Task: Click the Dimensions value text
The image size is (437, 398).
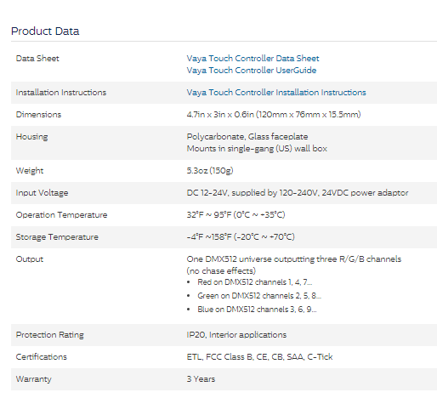Action: pos(274,115)
